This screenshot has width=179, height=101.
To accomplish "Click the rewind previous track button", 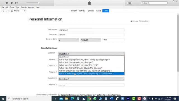I will (7, 3).
